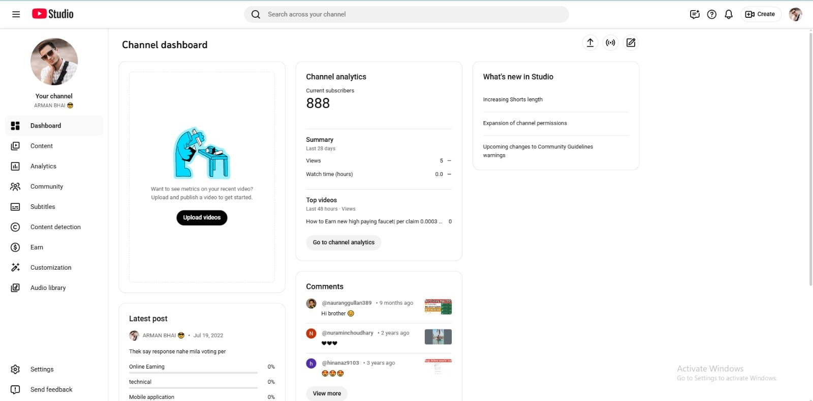Open Increasing Shorts length article
Viewport: 813px width, 401px height.
coord(513,100)
